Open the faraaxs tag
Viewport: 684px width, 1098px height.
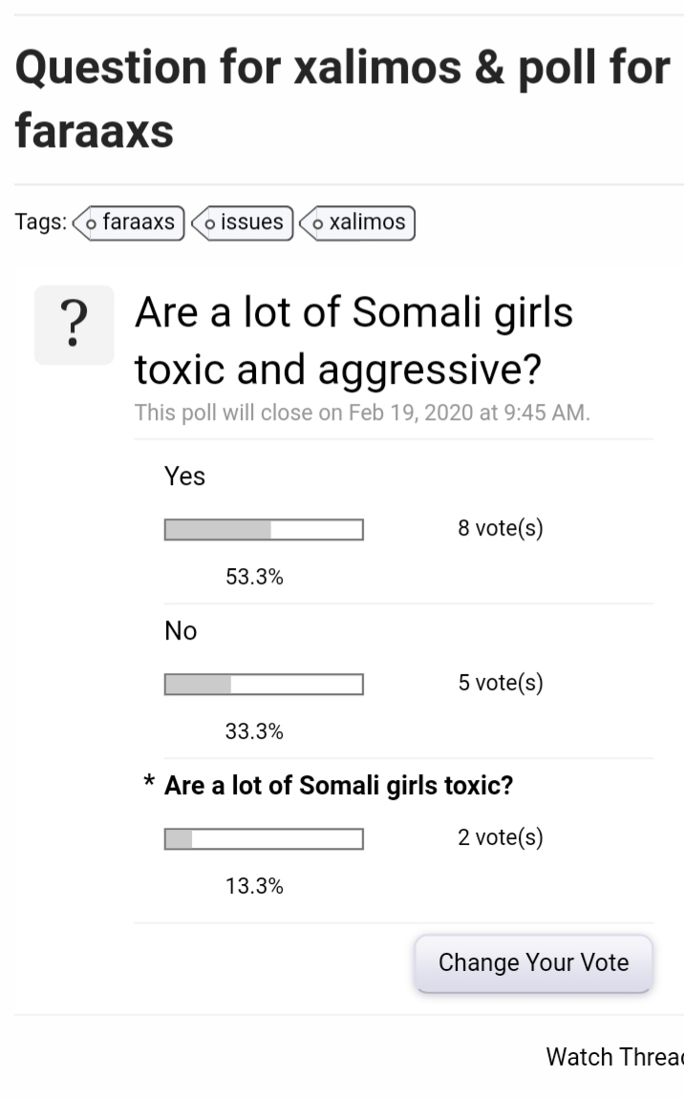point(129,222)
